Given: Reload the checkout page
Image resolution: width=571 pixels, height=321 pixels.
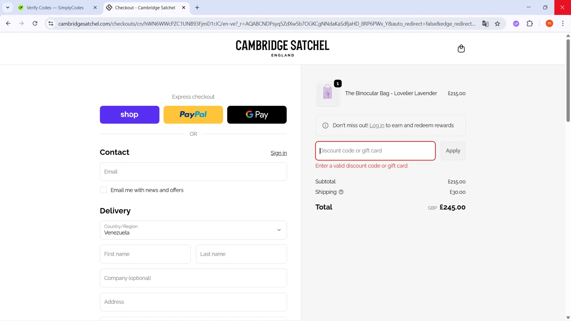Looking at the screenshot, I should click(35, 24).
